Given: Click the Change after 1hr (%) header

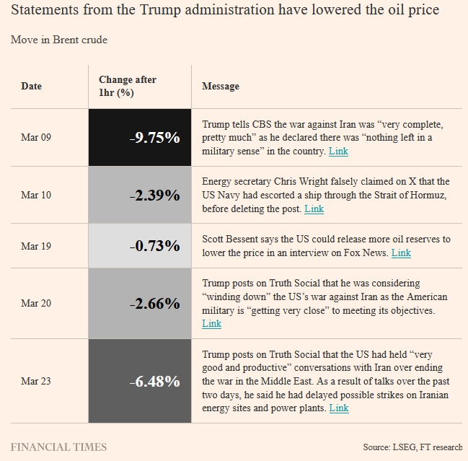Looking at the screenshot, I should [x=128, y=87].
